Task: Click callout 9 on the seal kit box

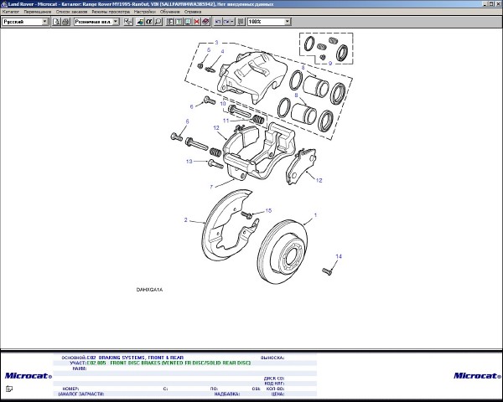Action: point(329,64)
